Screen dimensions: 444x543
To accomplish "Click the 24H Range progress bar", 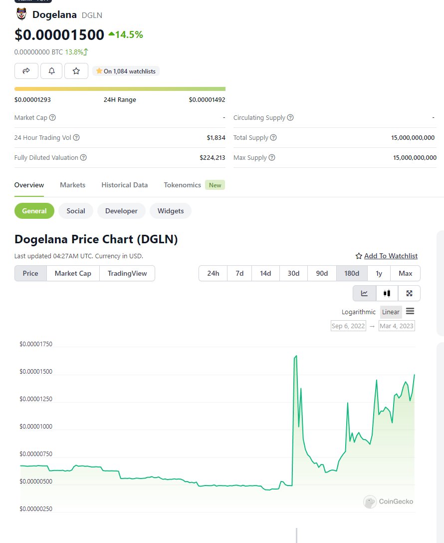I will coord(120,89).
